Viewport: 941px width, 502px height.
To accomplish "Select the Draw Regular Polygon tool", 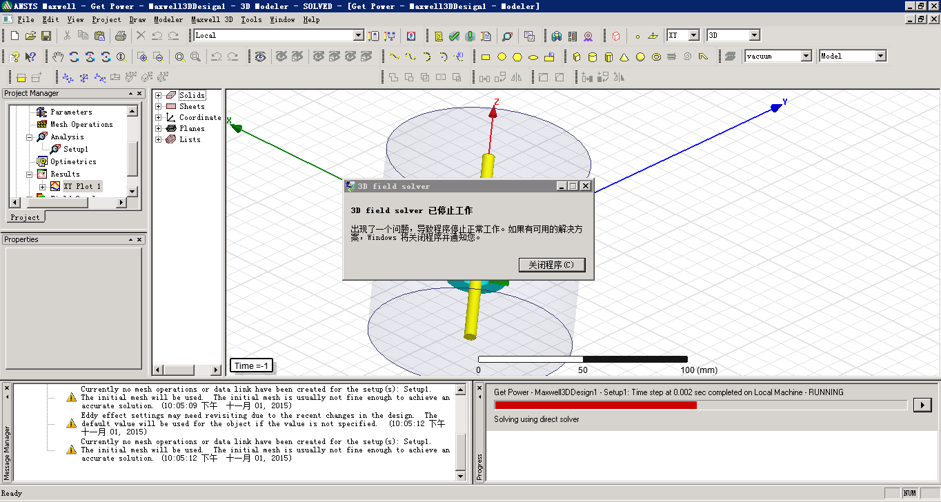I will coord(517,57).
